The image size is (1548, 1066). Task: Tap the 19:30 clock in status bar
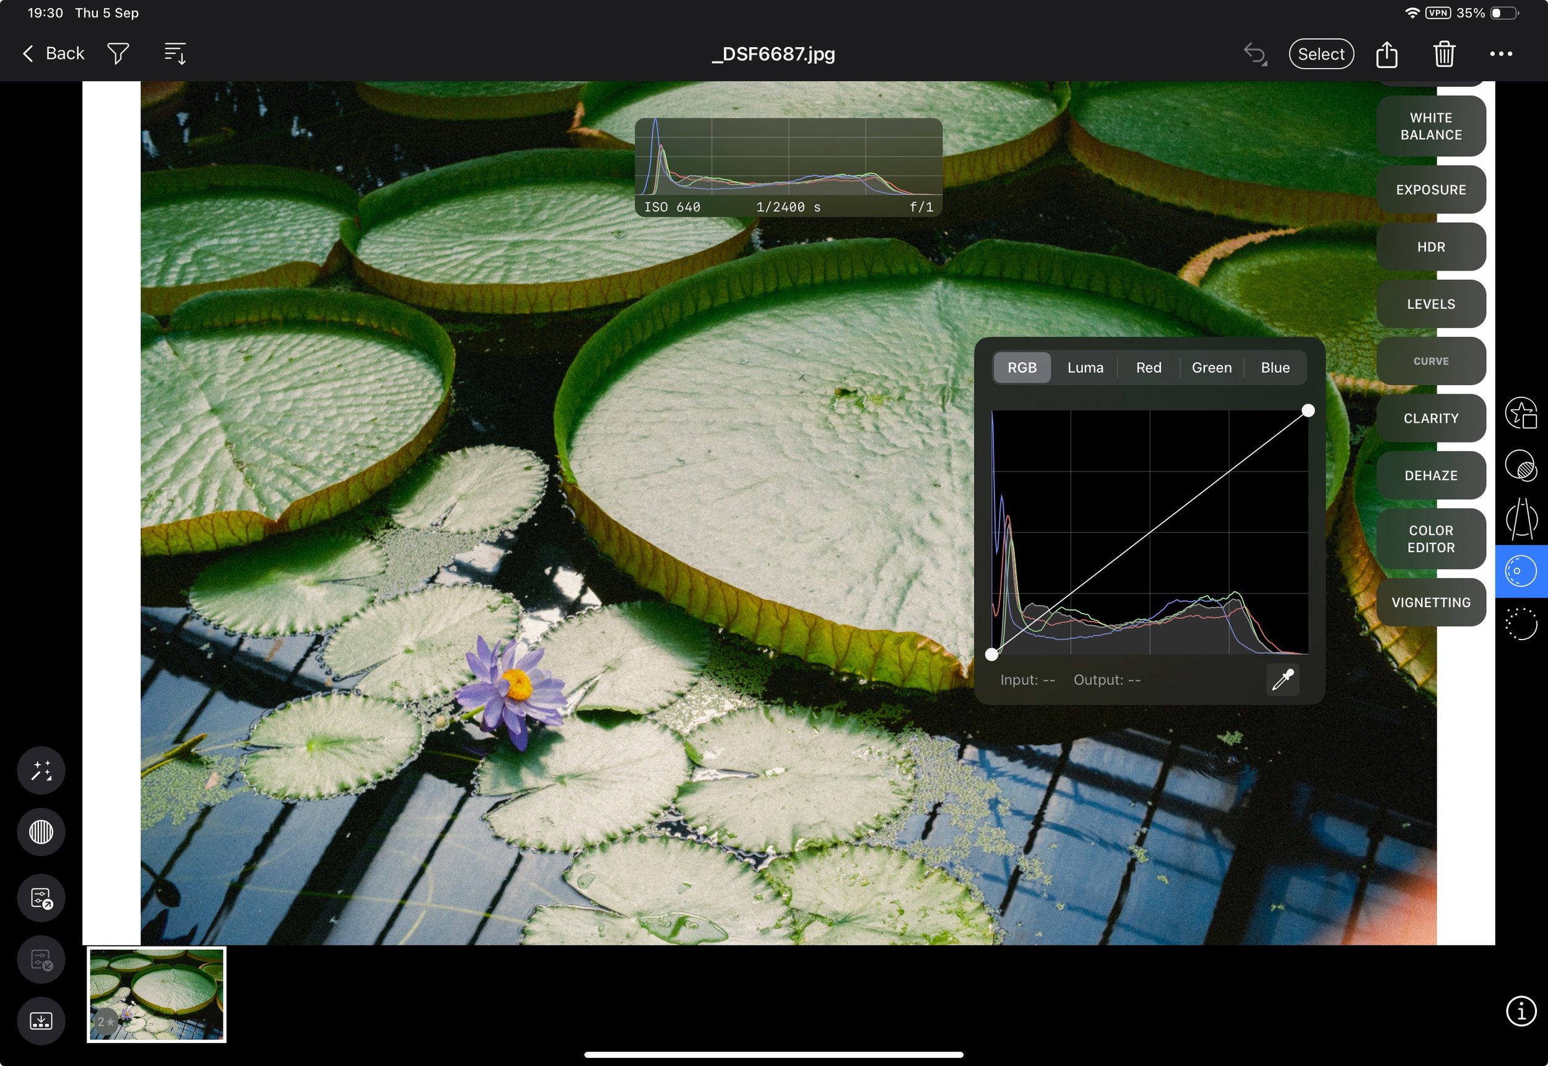45,12
